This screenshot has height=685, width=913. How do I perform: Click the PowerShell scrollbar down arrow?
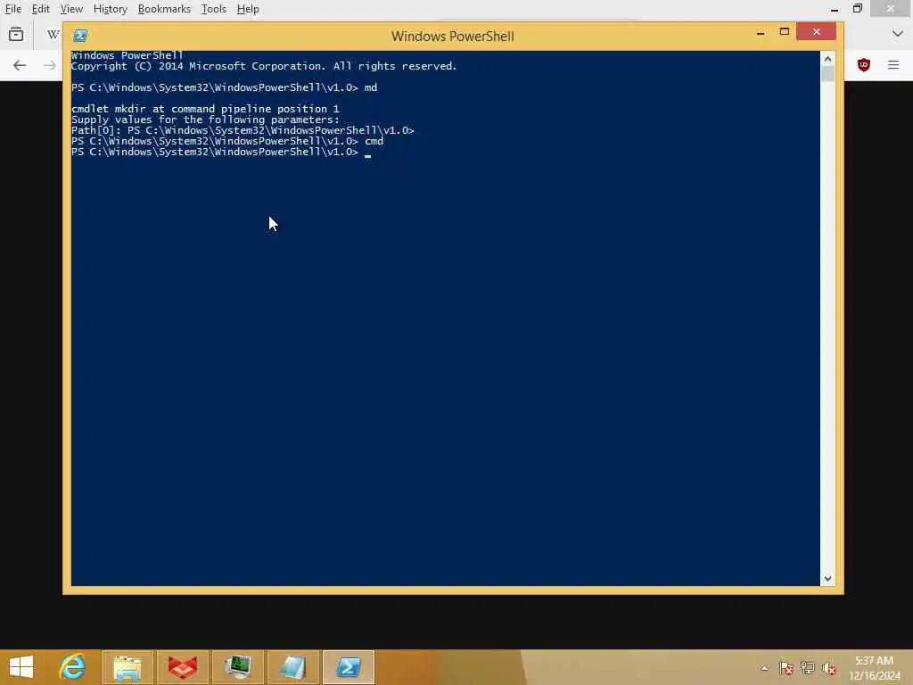point(827,578)
